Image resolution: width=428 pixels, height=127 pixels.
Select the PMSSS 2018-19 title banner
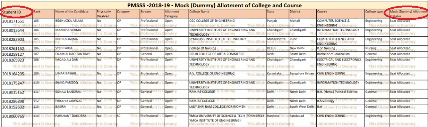pos(214,5)
